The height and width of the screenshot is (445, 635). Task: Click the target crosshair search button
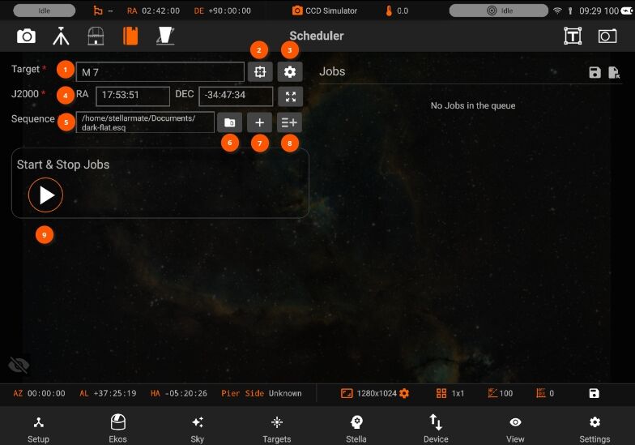[x=260, y=72]
